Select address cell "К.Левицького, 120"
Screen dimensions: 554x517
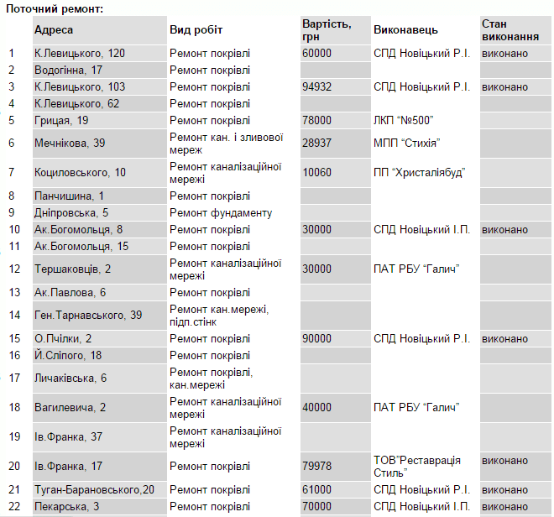click(80, 54)
